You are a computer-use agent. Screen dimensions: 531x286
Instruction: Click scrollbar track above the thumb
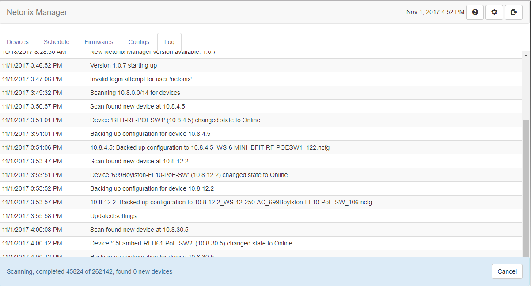pos(526,88)
